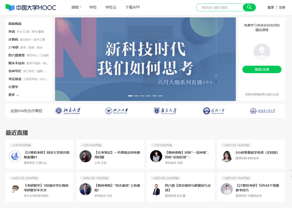Image resolution: width=292 pixels, height=208 pixels.
Task: Open 听力/口语 subcategory link
Action: click(23, 32)
